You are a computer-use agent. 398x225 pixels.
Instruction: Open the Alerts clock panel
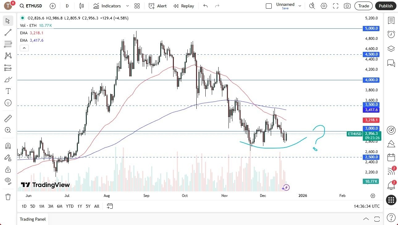click(x=391, y=34)
